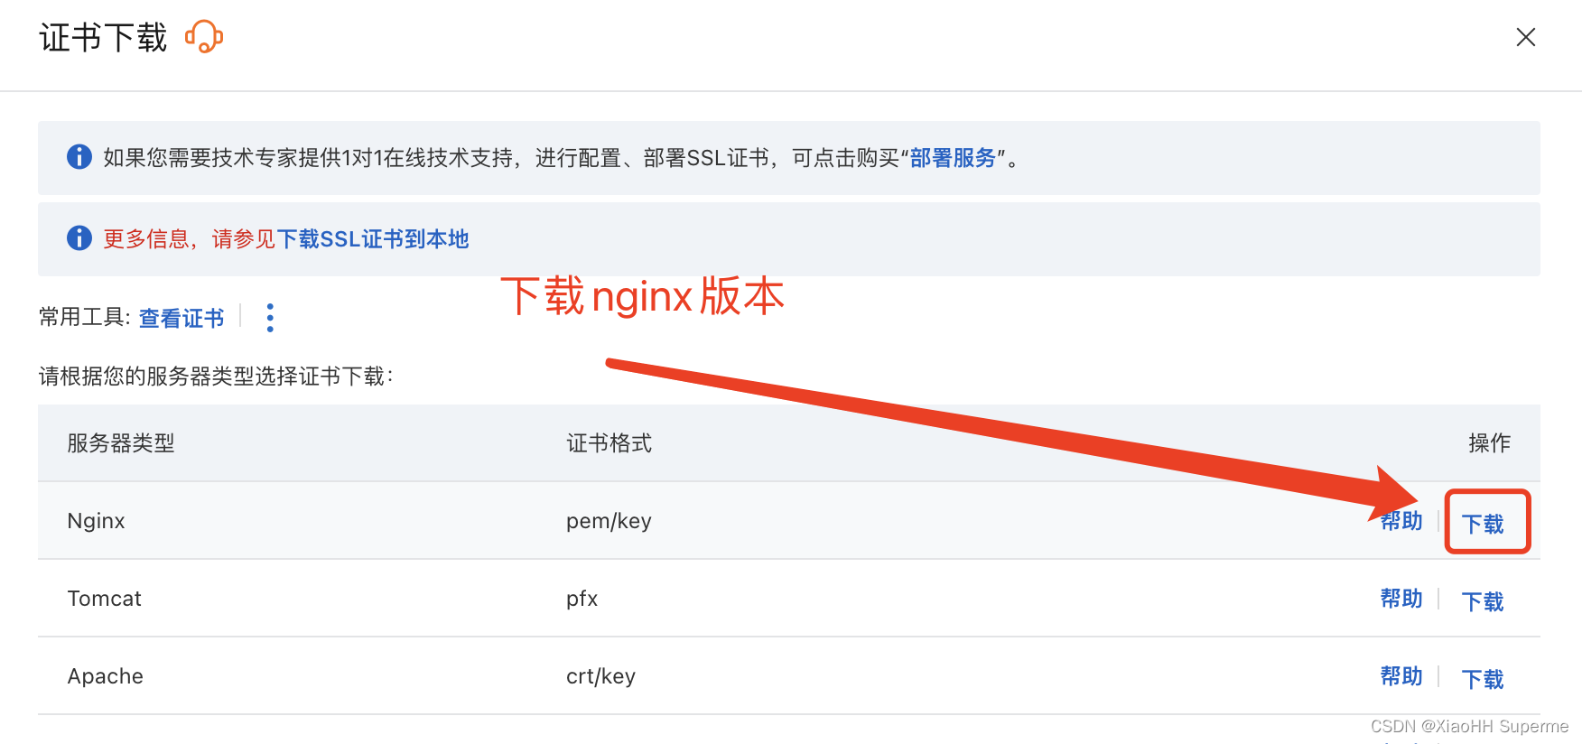
Task: Click the 常用工具 label
Action: pos(85,317)
